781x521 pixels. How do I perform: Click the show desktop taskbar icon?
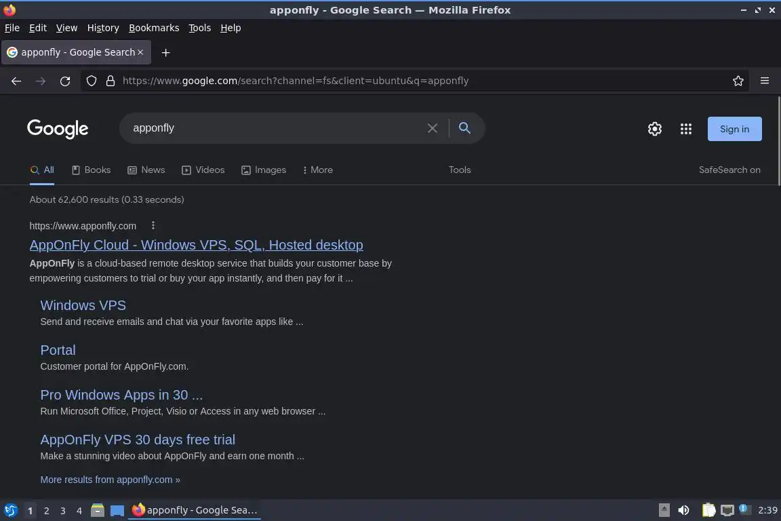[117, 510]
